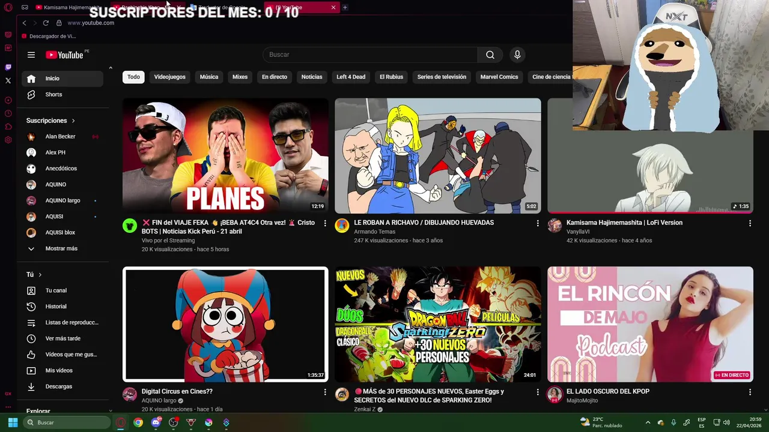Open EL LADO OSCURO DEL KPOP live thumbnail
This screenshot has width=769, height=432.
pos(650,324)
